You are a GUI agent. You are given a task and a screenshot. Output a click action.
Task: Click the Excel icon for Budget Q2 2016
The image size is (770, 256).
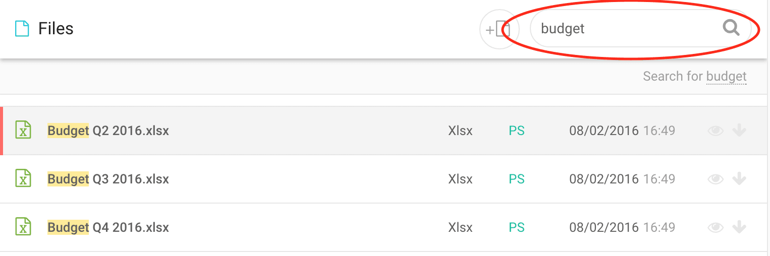click(23, 131)
